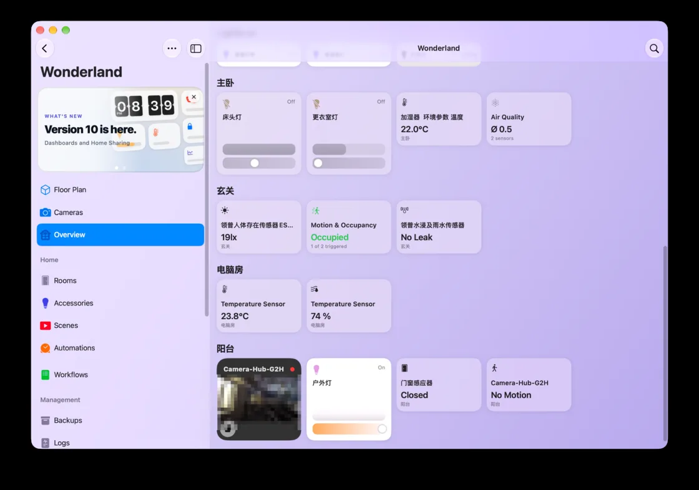Adjust the 户外灯 orange brightness slider
Viewport: 699px width, 490px height.
349,428
